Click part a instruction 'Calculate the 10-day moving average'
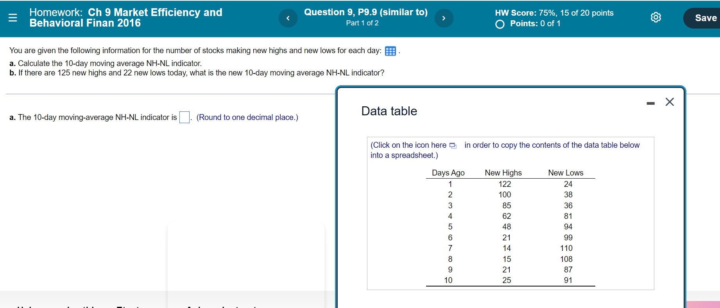 click(x=106, y=63)
